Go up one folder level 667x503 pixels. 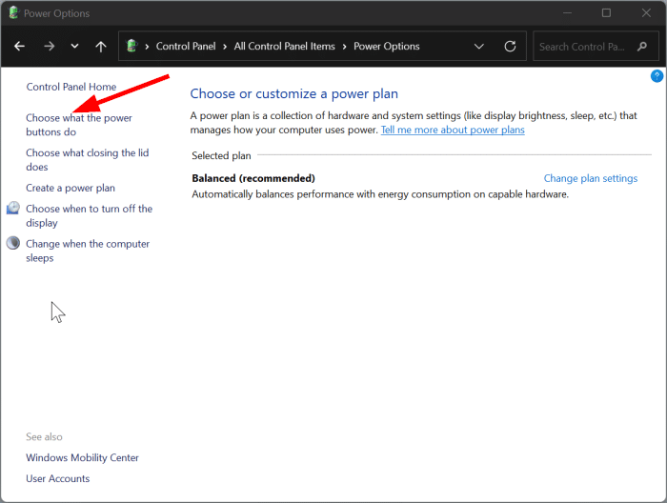[101, 47]
